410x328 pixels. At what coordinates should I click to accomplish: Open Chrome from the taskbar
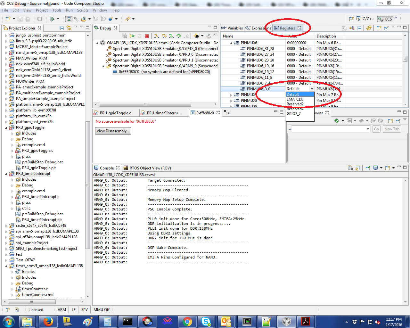point(187,321)
